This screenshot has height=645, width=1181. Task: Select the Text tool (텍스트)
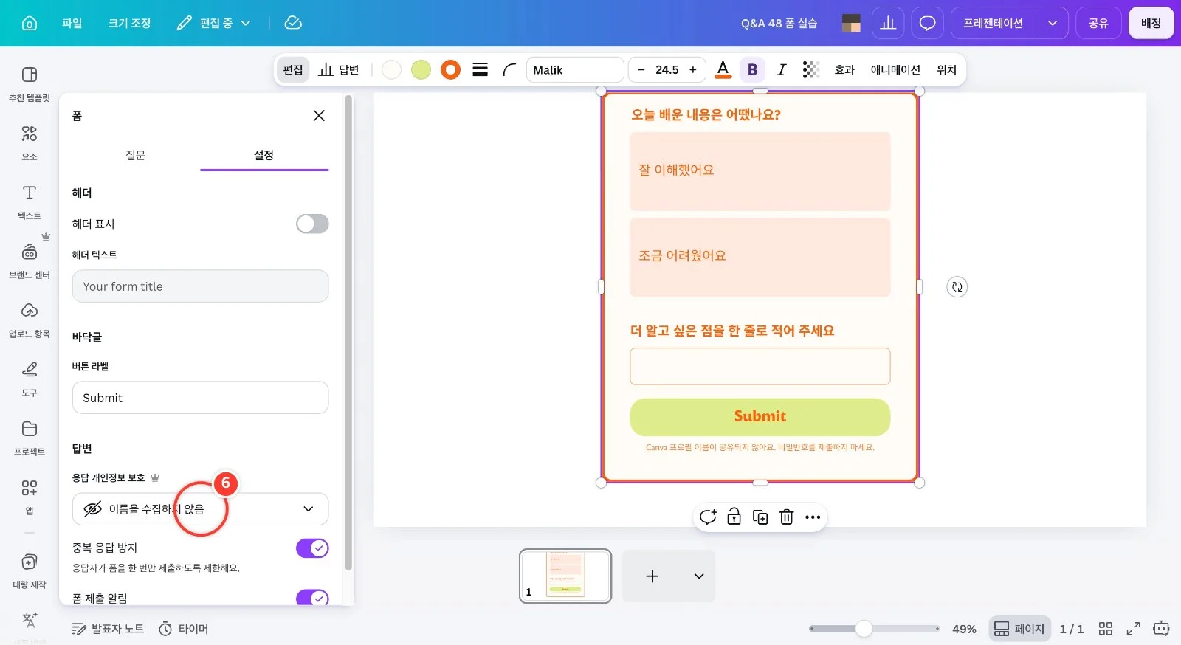(x=30, y=201)
